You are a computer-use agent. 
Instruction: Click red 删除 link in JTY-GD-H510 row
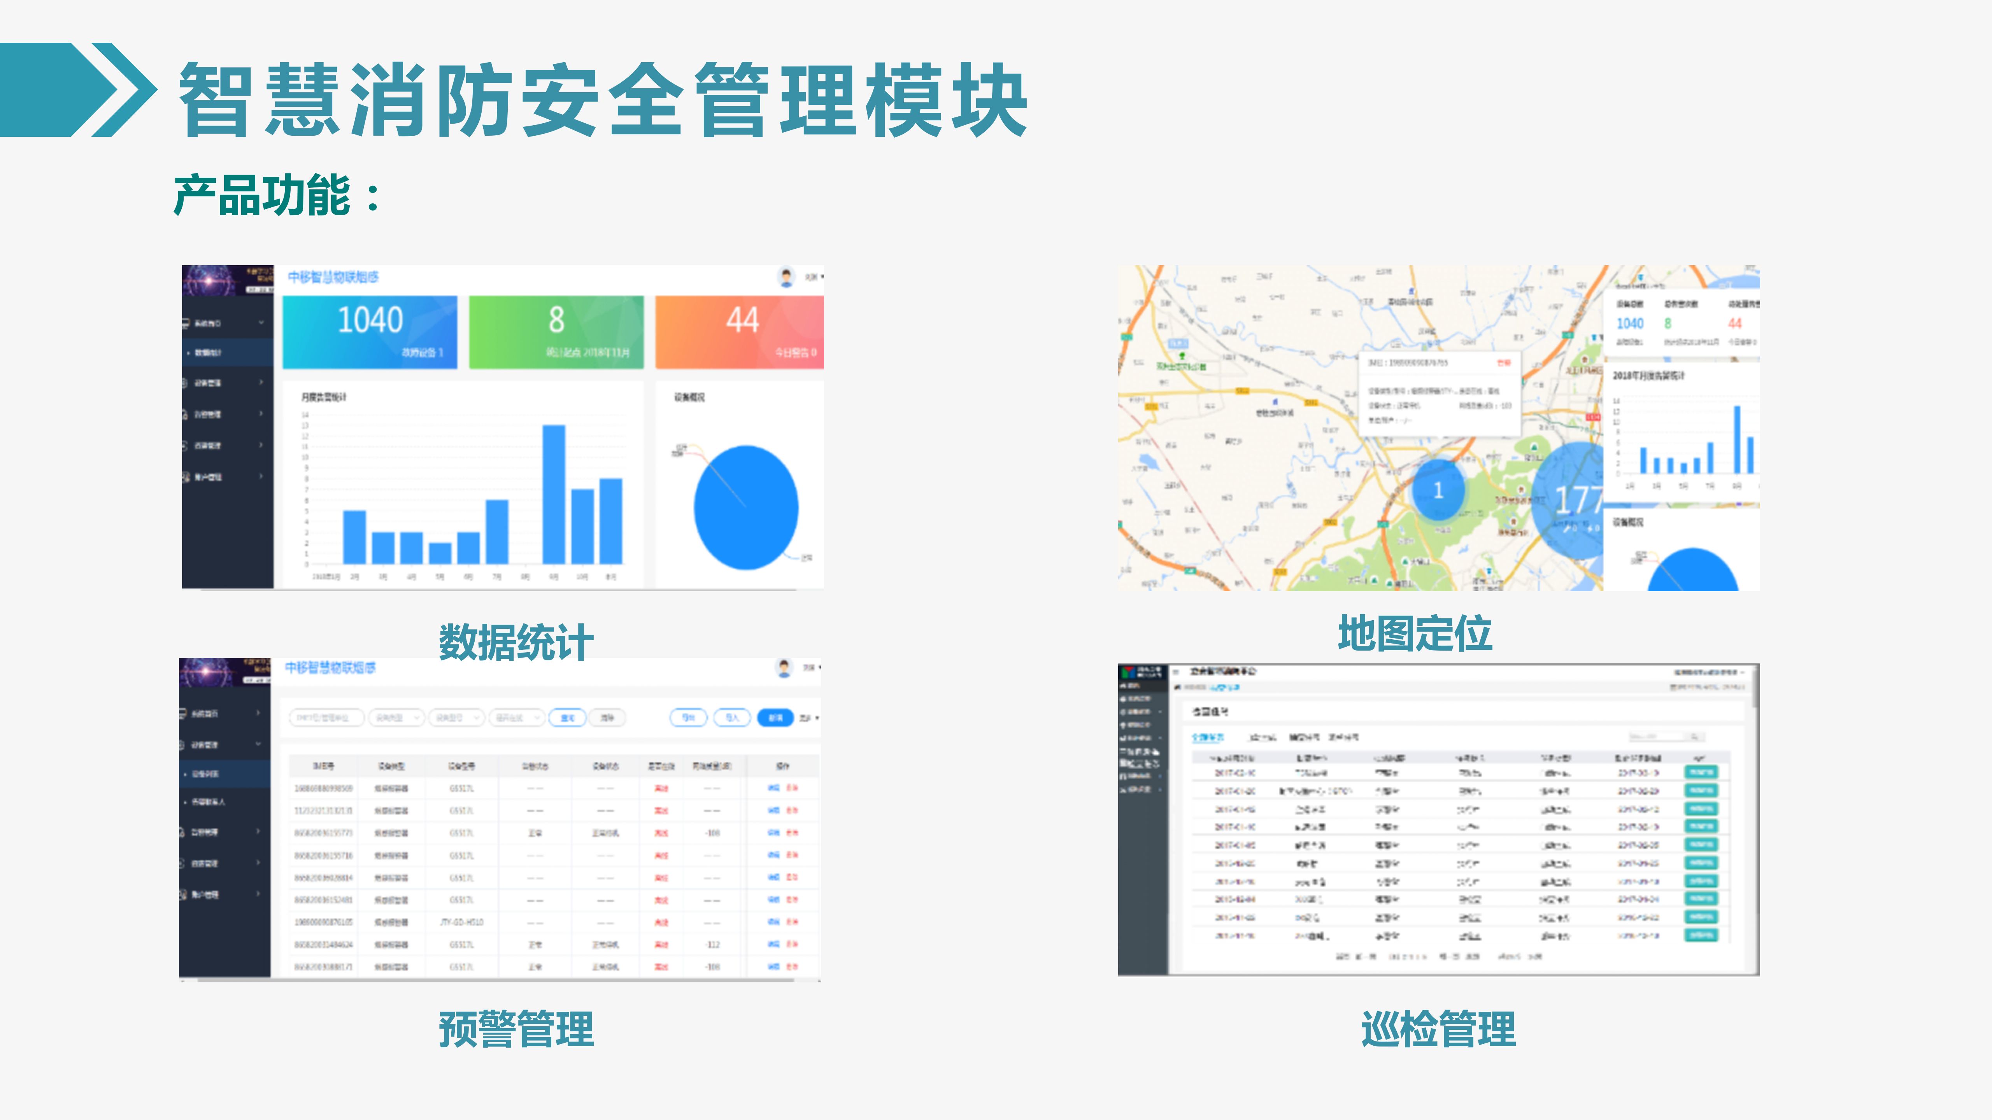tap(792, 922)
